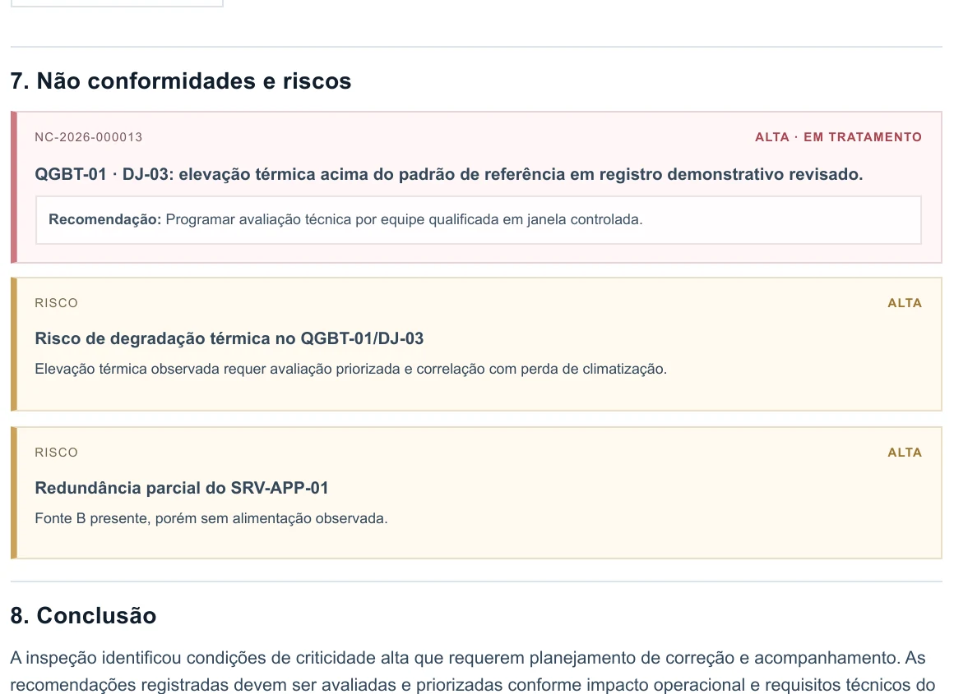
Task: Click 'Elevação térmica observada requer avaliação' description
Action: [351, 369]
